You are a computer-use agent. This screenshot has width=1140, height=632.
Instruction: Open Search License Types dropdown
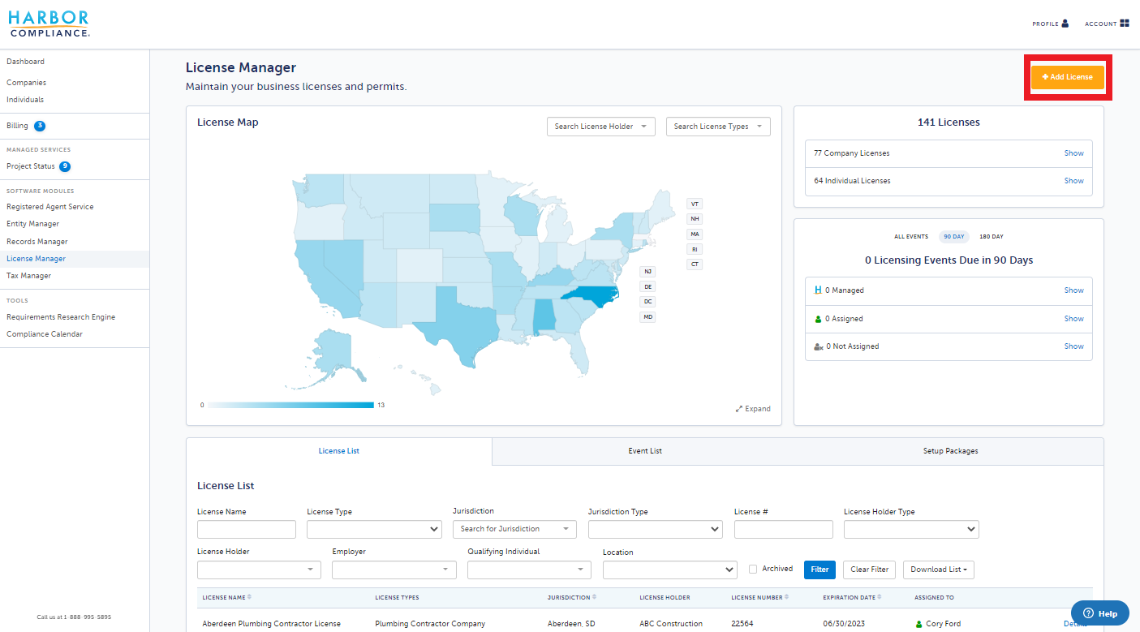[x=718, y=127]
